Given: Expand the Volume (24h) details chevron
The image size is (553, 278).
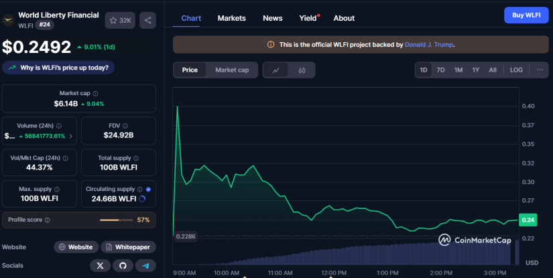Looking at the screenshot, I should (71, 137).
